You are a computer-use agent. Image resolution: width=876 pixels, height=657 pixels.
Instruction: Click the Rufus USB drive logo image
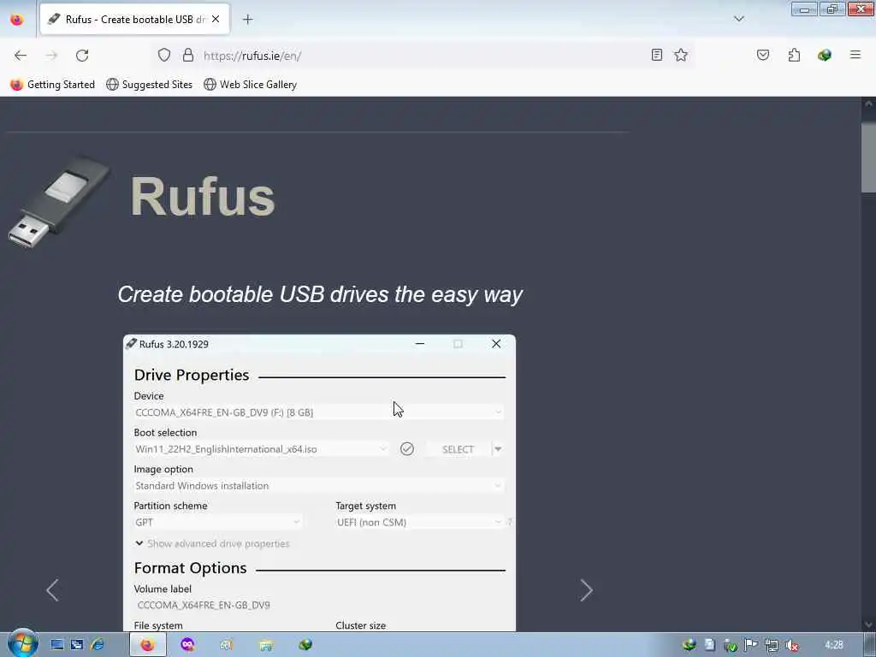point(60,202)
